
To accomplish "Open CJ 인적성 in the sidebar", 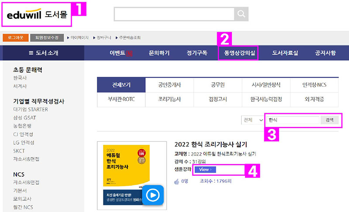I will (x=23, y=134).
